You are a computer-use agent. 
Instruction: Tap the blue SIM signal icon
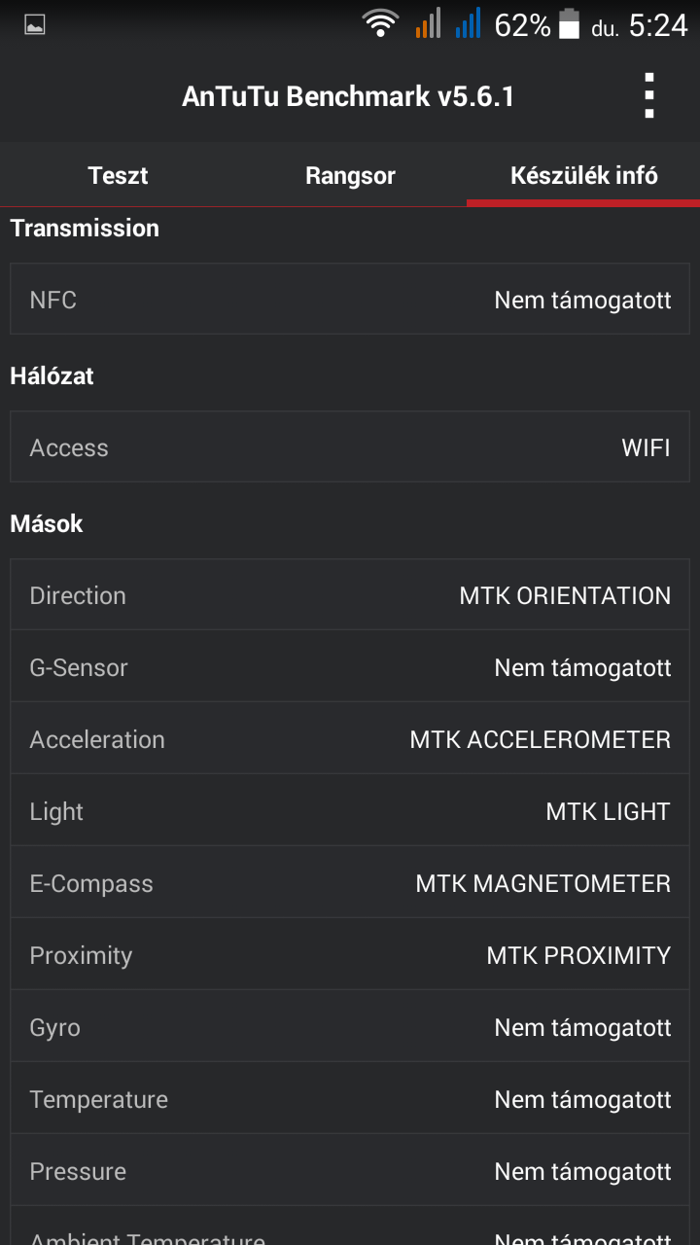pos(468,23)
